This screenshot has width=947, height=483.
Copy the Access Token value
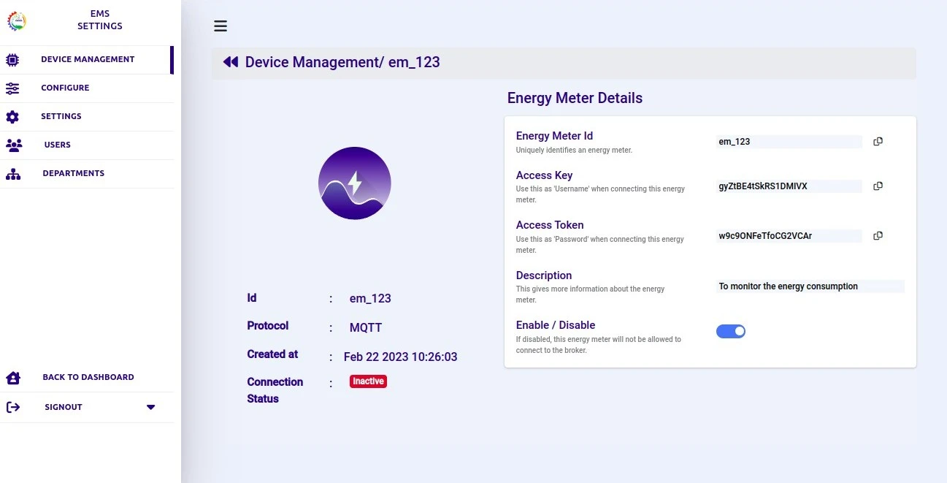(x=878, y=236)
